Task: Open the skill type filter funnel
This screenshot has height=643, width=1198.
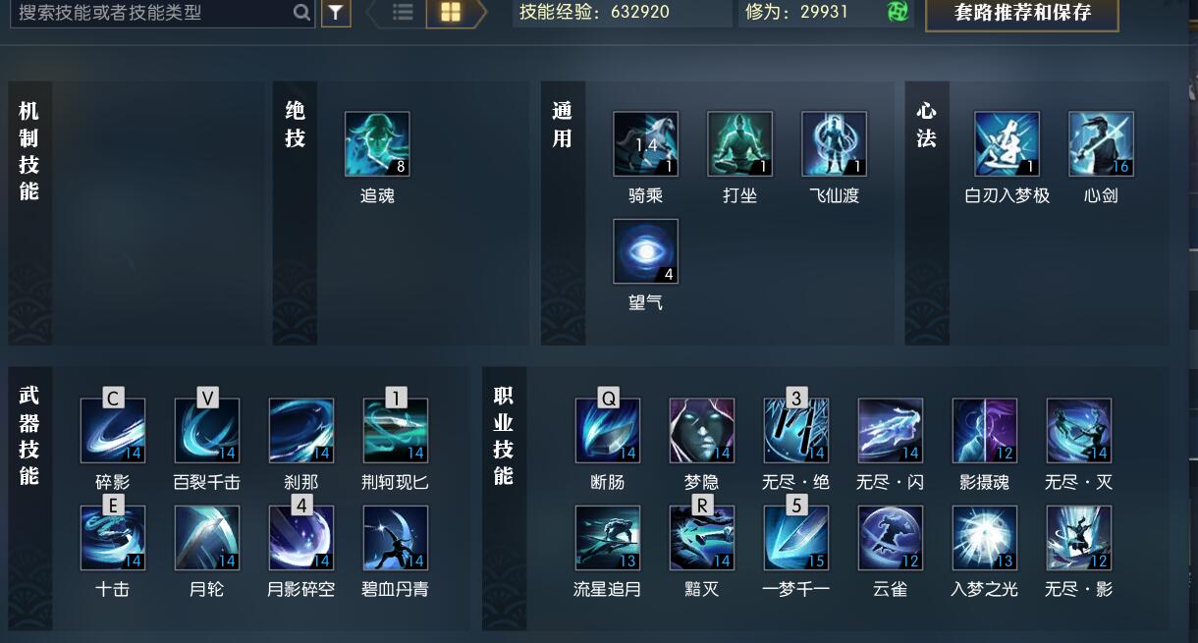Action: [336, 13]
